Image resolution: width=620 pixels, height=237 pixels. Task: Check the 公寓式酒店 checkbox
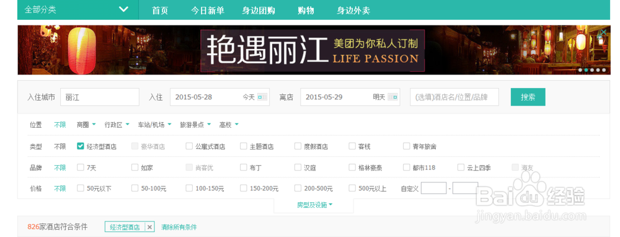(189, 146)
